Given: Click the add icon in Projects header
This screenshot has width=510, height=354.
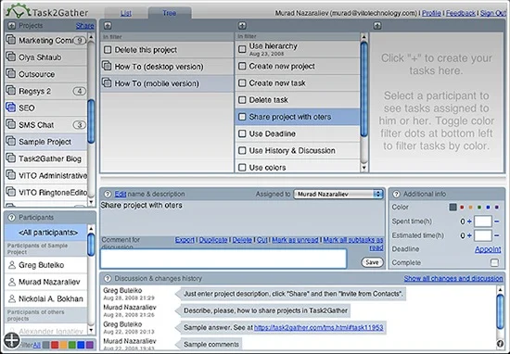Looking at the screenshot, I should (x=11, y=25).
